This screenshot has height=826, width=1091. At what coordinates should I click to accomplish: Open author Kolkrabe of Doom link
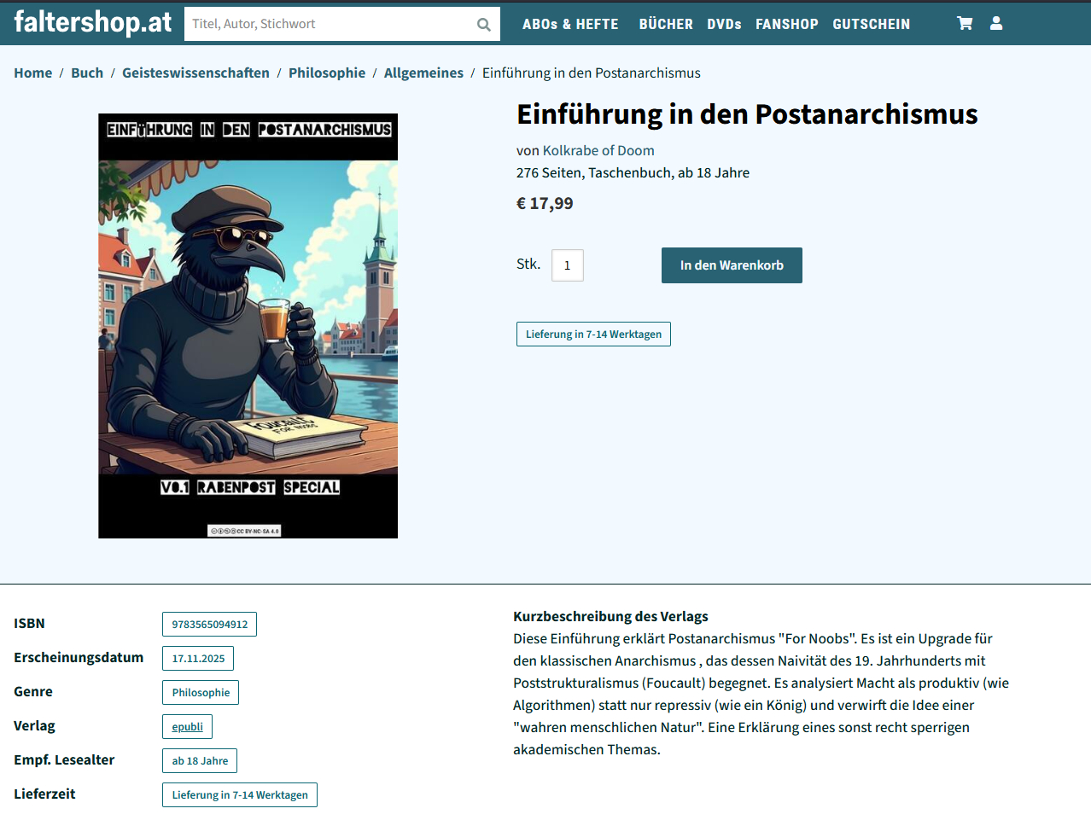(x=598, y=151)
